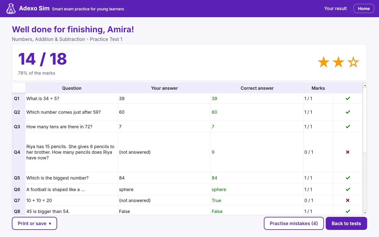Click the "10 + 10 = 20" question
This screenshot has width=379, height=237.
pos(39,200)
